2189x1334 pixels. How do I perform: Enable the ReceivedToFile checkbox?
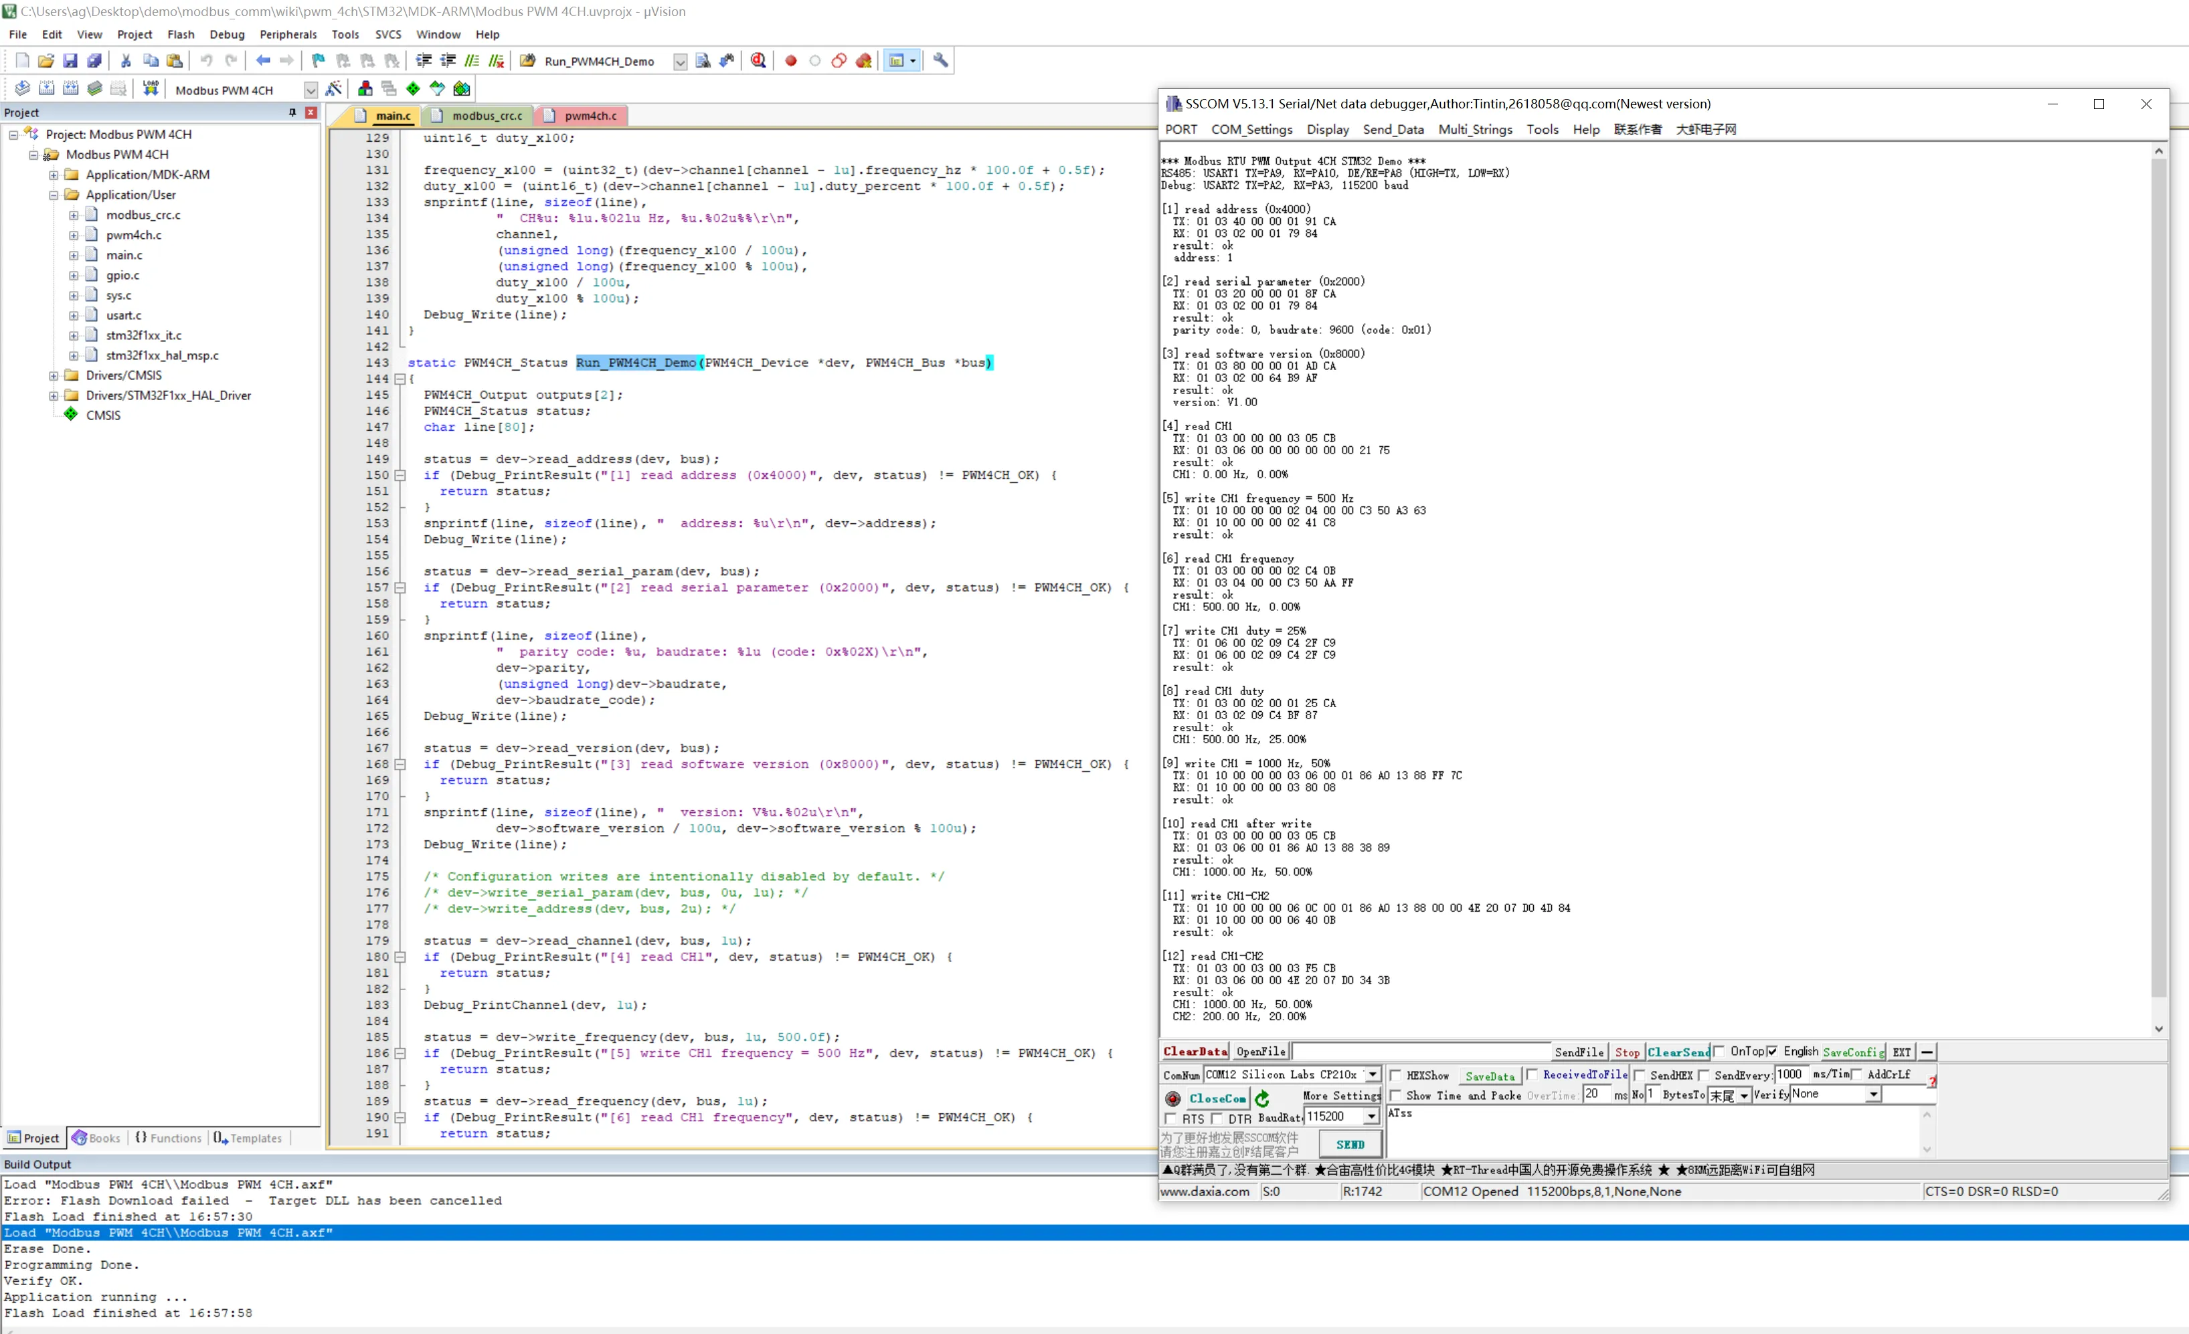pos(1532,1074)
